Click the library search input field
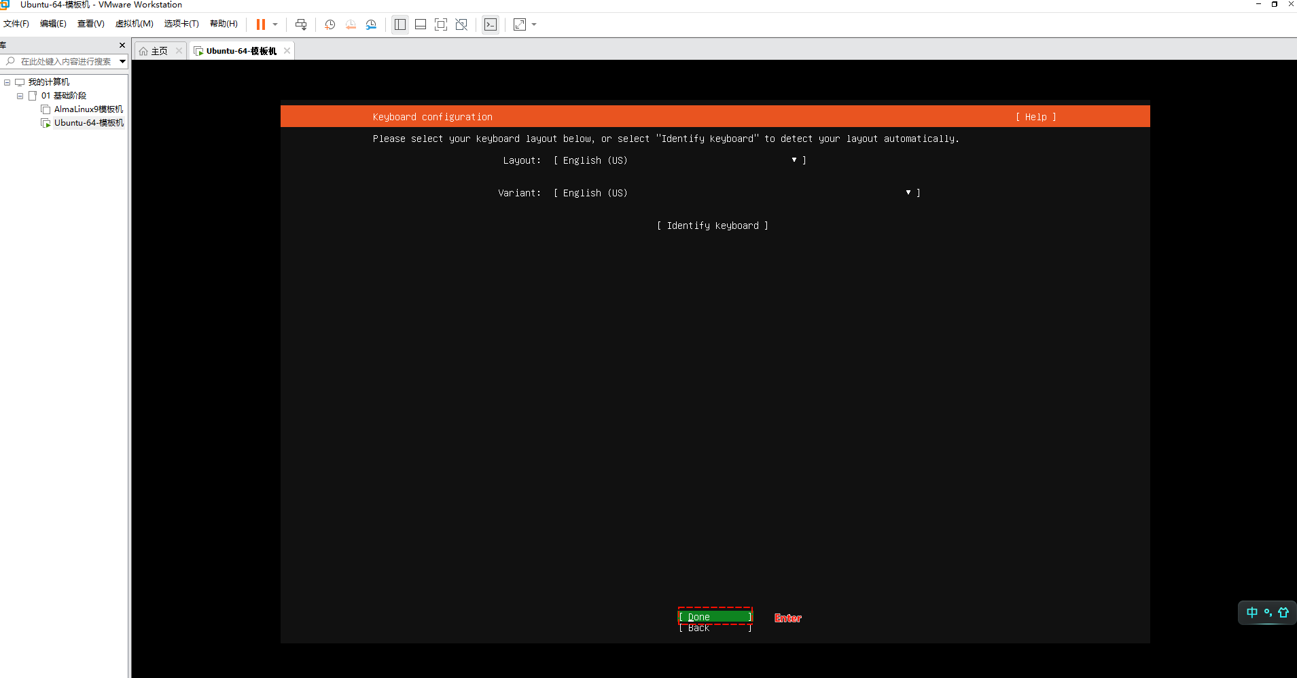1297x678 pixels. (65, 62)
